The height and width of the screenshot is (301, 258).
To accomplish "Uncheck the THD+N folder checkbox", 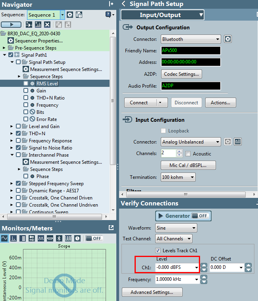I will (18, 133).
